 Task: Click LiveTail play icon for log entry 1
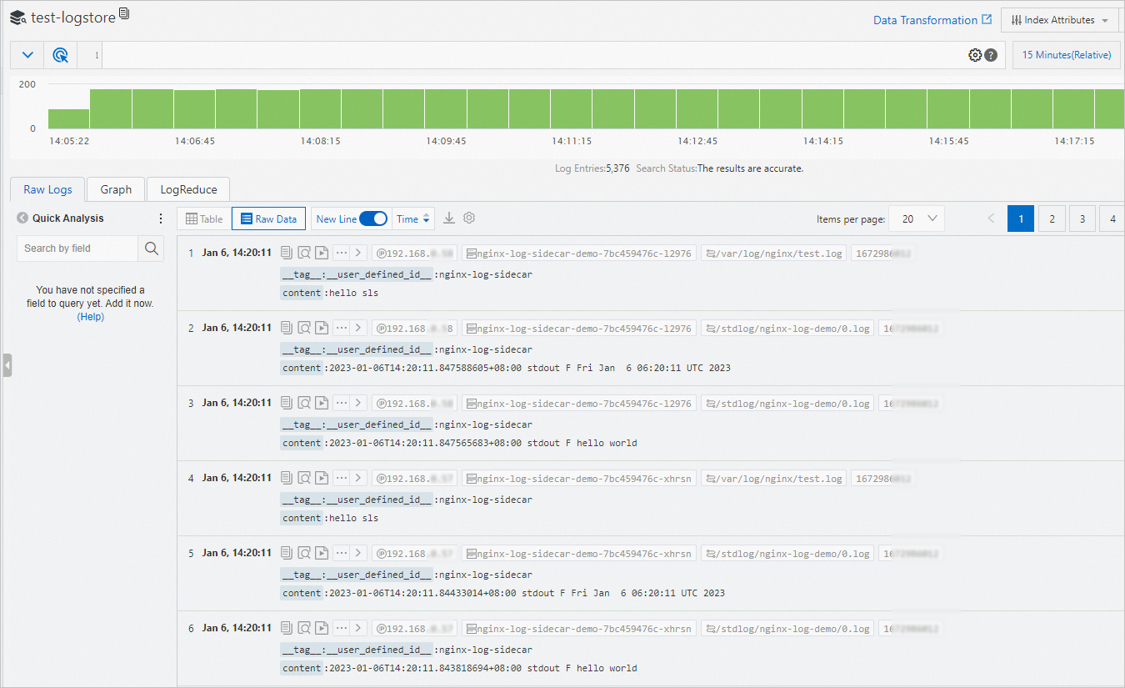[322, 253]
